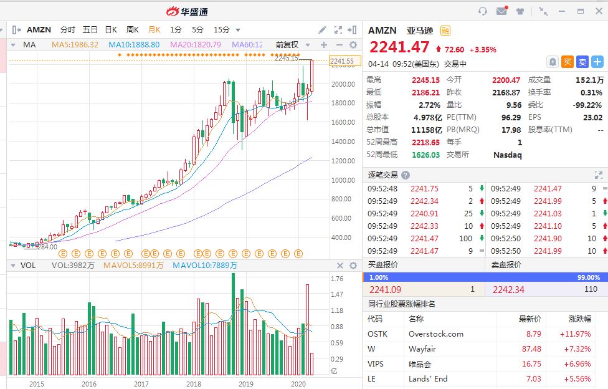Collapse the MA indicator row

pyautogui.click(x=14, y=45)
